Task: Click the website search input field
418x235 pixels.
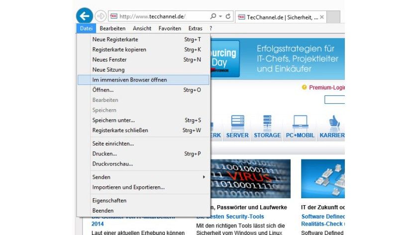Action: 334,99
